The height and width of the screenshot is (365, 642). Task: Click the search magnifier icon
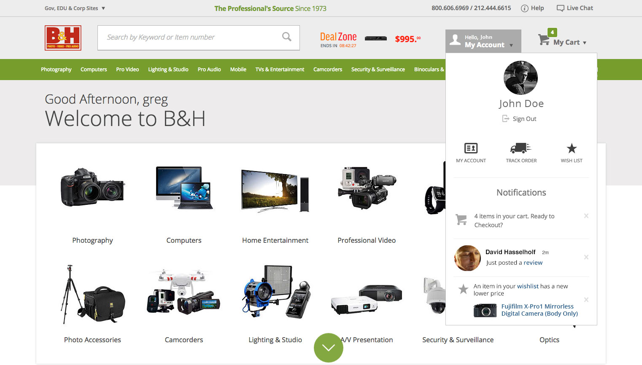pyautogui.click(x=287, y=37)
